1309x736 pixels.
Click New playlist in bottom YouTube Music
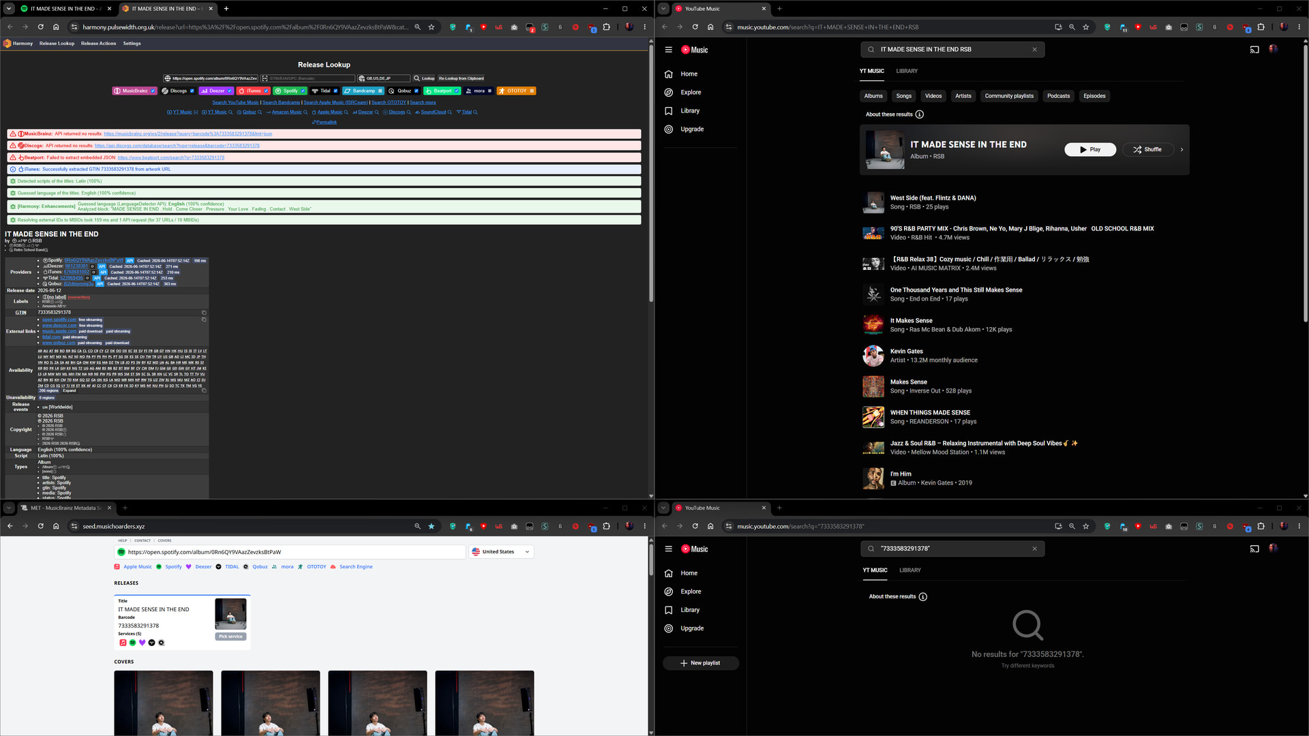click(700, 663)
